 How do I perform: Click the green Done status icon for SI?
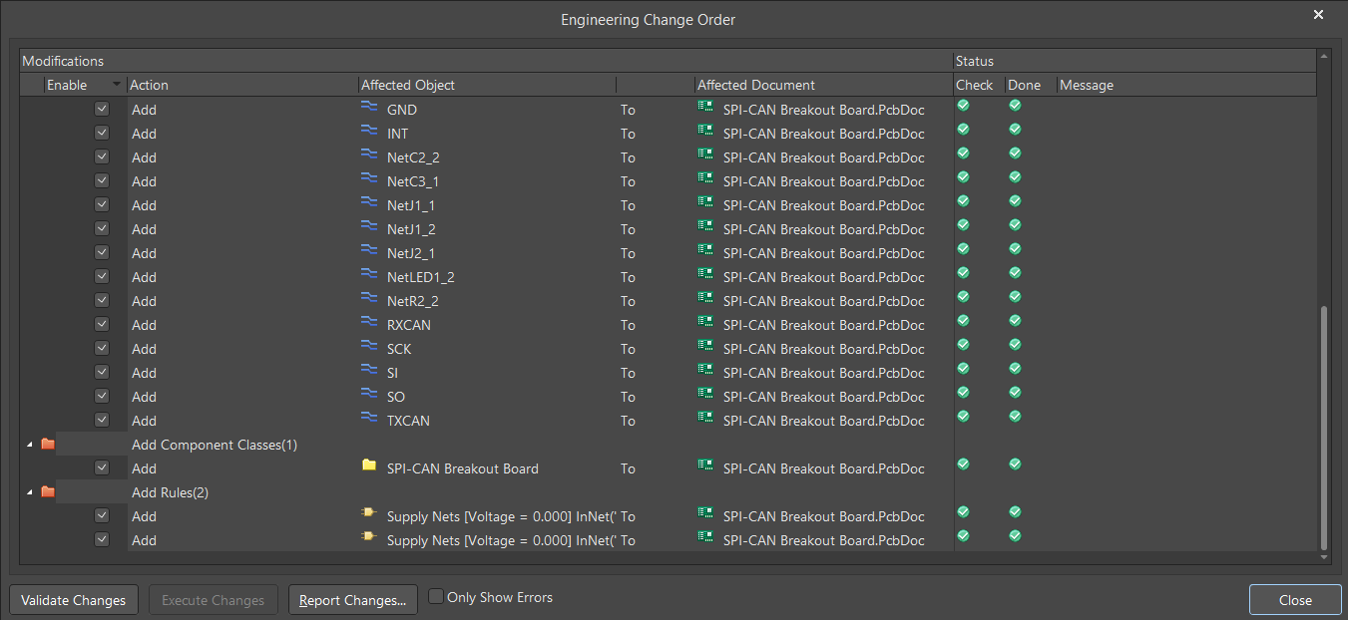click(1015, 368)
